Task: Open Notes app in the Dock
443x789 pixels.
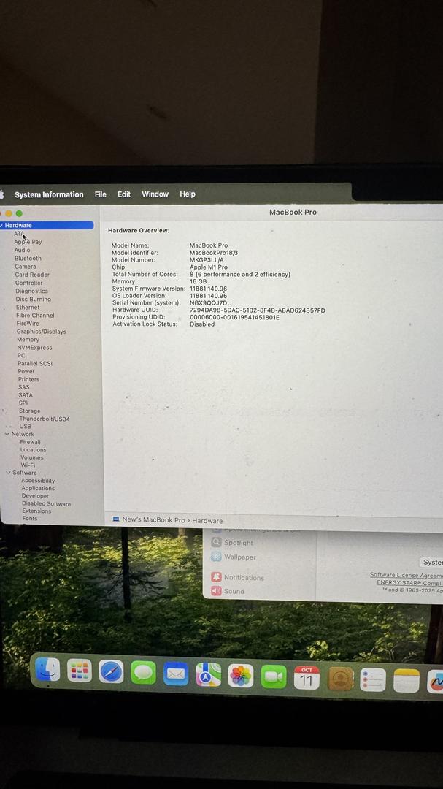Action: pyautogui.click(x=407, y=681)
